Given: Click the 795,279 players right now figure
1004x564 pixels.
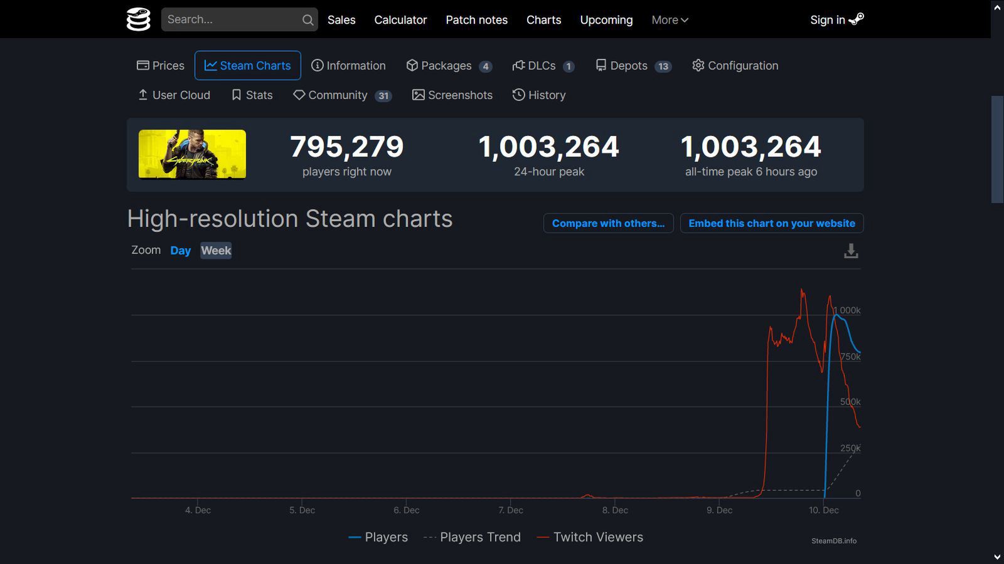Looking at the screenshot, I should [347, 147].
